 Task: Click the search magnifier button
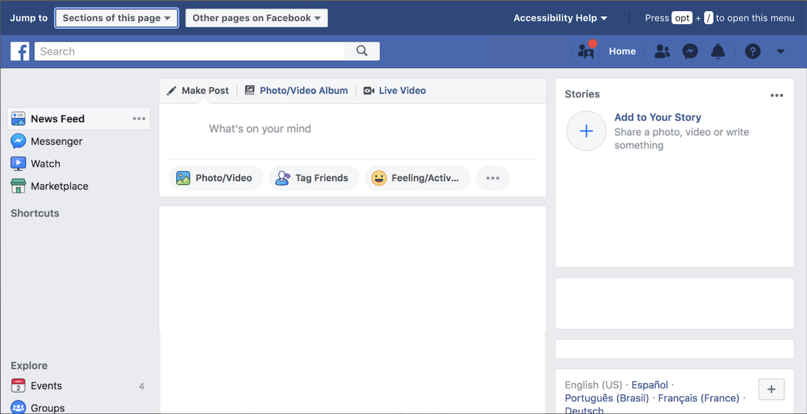pos(362,51)
